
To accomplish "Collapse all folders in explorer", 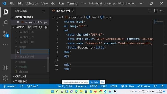I will pyautogui.click(x=46, y=27).
